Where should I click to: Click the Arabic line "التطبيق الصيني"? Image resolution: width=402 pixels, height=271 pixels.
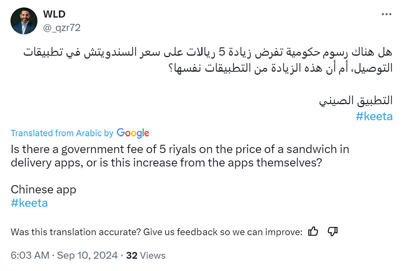pyautogui.click(x=356, y=100)
